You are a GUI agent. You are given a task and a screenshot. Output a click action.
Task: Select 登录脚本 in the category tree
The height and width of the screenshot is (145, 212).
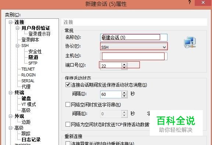(30, 40)
